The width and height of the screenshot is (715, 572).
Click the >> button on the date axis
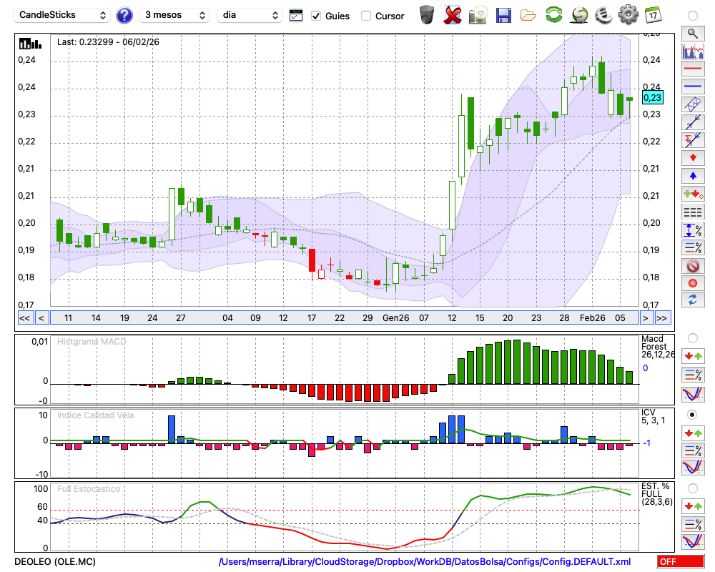click(662, 318)
